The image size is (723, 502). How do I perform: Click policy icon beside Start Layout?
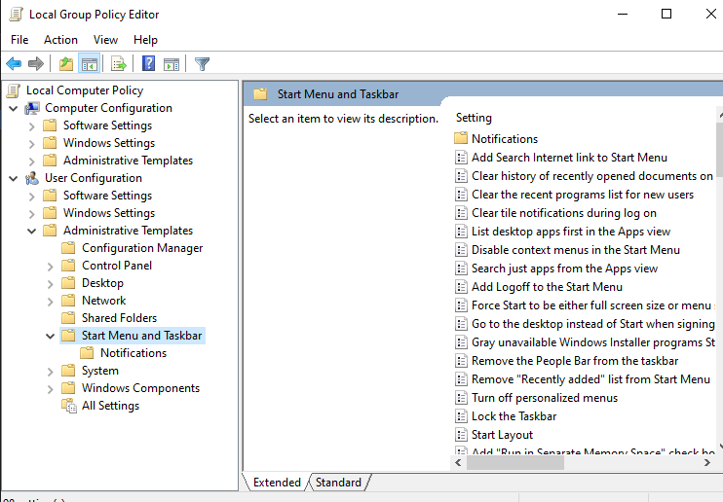[461, 435]
